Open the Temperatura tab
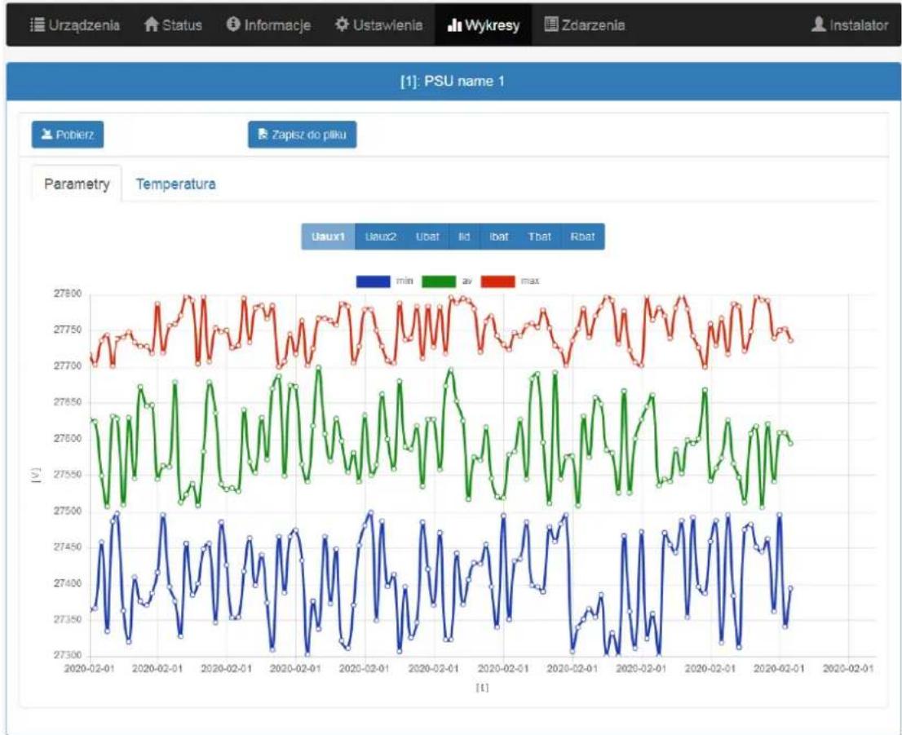 (175, 184)
